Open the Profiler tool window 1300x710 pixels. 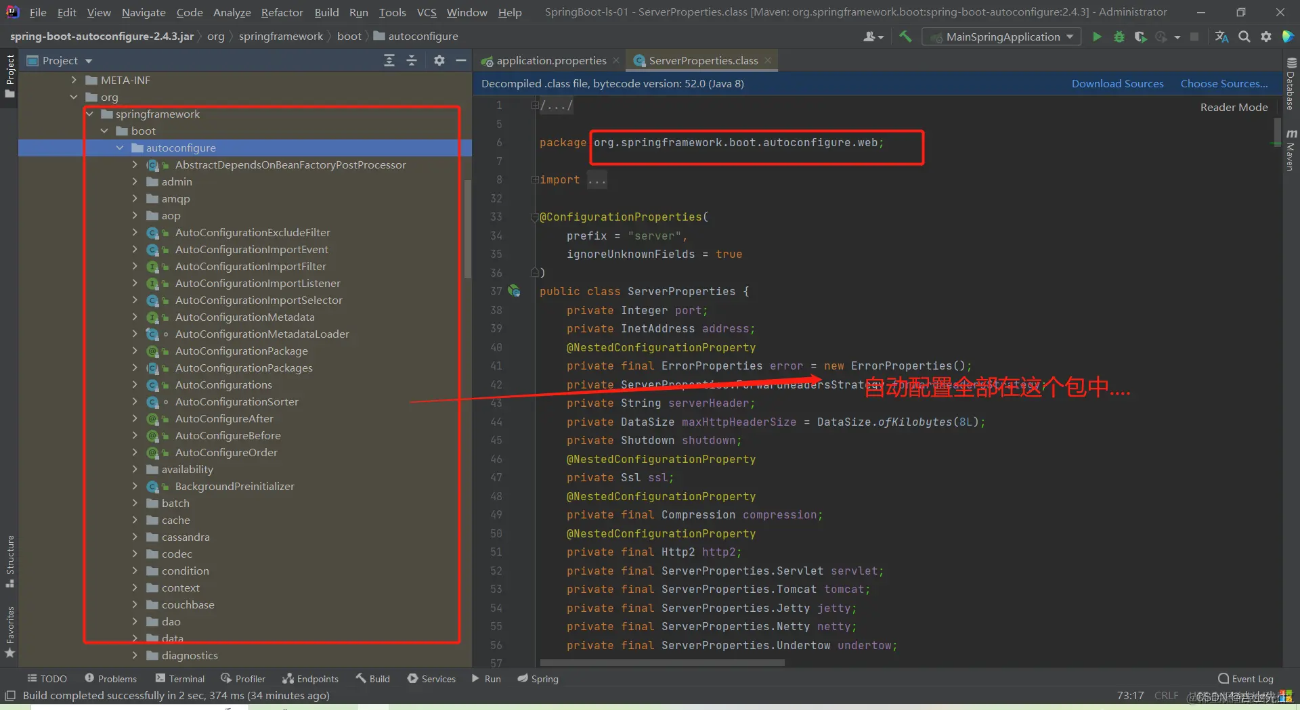244,679
